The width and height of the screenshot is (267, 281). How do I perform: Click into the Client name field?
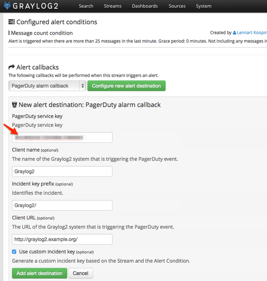(x=62, y=172)
